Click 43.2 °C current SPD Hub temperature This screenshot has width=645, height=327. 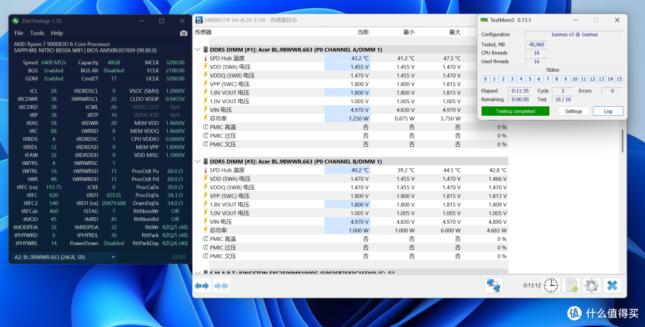tap(360, 58)
